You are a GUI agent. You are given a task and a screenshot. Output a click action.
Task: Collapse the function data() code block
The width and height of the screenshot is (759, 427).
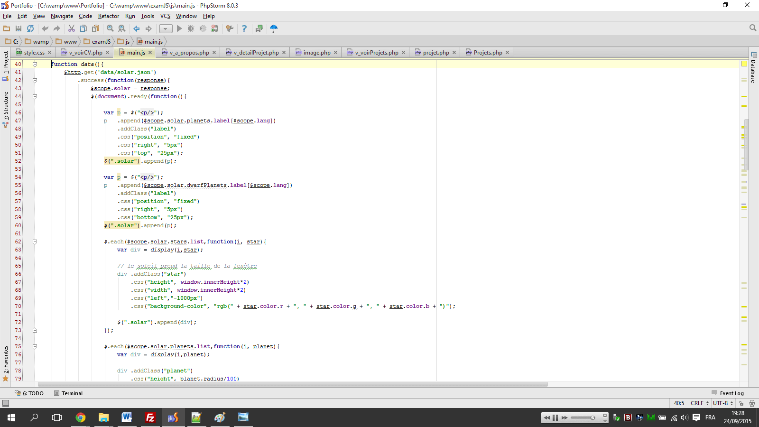[35, 64]
